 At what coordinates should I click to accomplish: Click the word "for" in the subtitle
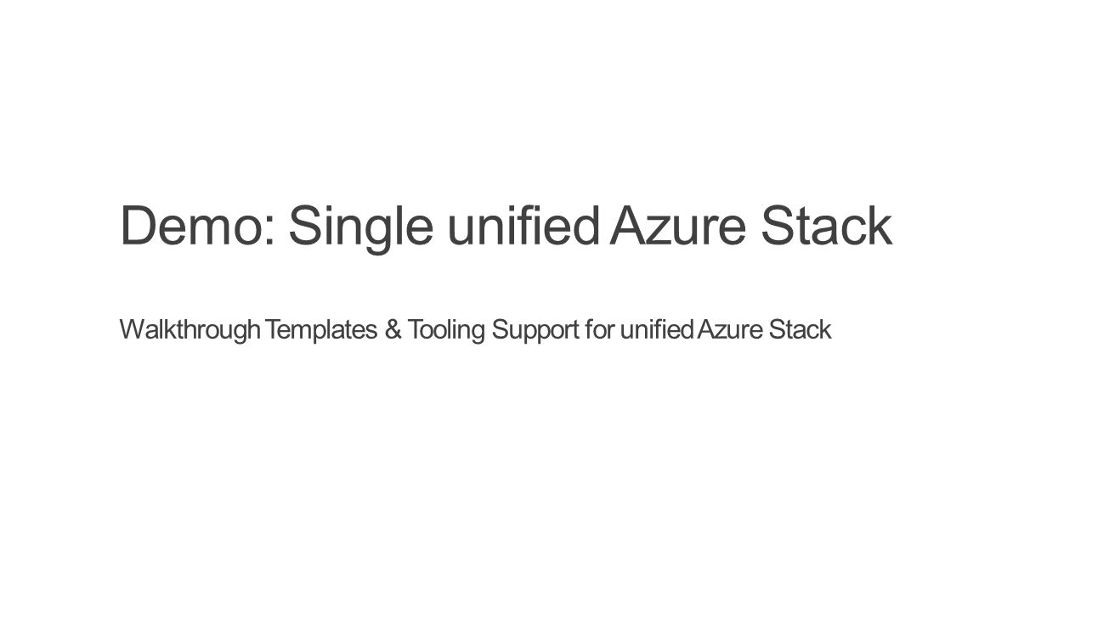(599, 329)
